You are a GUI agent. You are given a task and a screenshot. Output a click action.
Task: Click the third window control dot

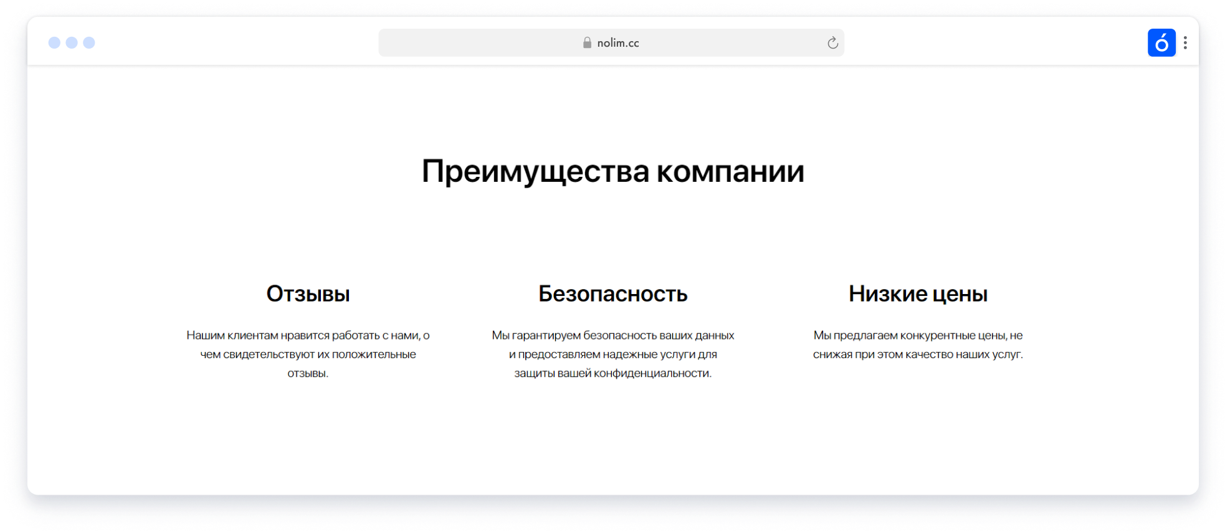(89, 42)
